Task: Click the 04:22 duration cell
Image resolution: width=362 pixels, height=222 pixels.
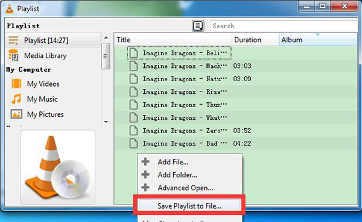Action: pos(242,143)
